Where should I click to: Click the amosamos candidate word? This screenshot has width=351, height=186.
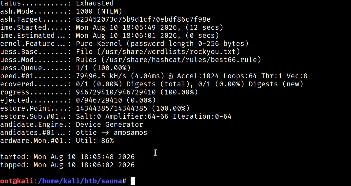(131, 133)
